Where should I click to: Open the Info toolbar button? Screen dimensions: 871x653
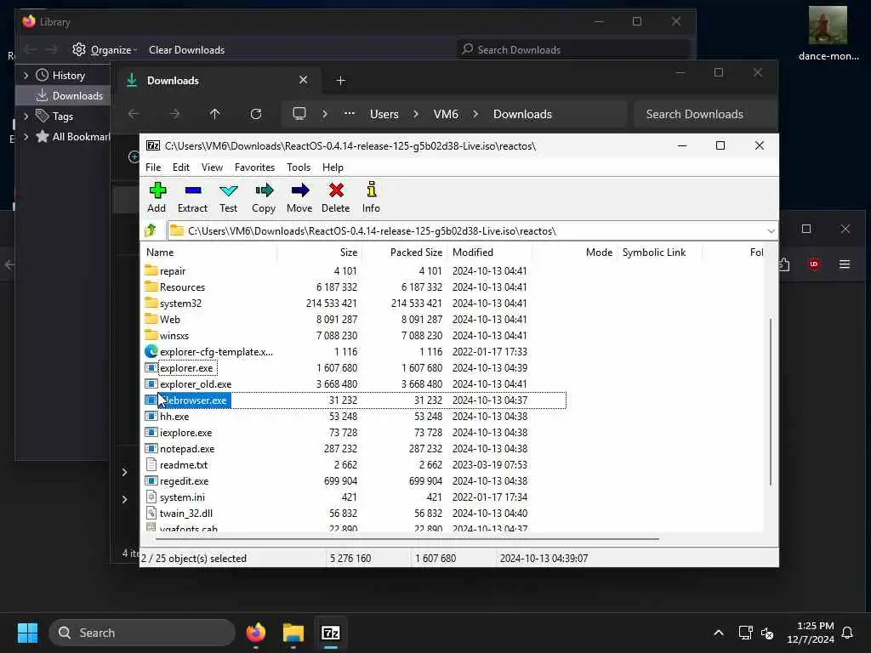(x=371, y=197)
